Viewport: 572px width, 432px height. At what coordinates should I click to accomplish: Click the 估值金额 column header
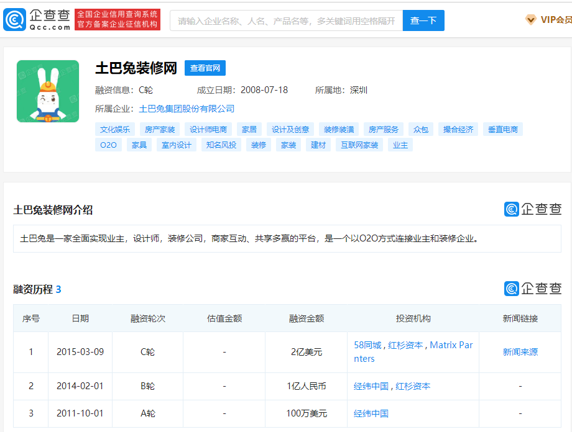pyautogui.click(x=224, y=318)
